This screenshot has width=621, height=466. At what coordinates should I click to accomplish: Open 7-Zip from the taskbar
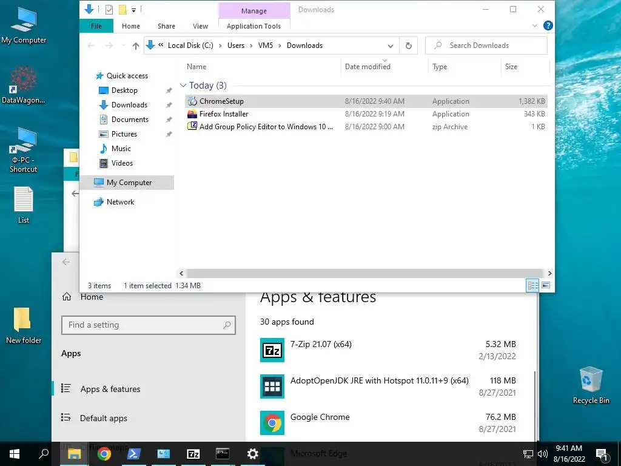tap(193, 454)
